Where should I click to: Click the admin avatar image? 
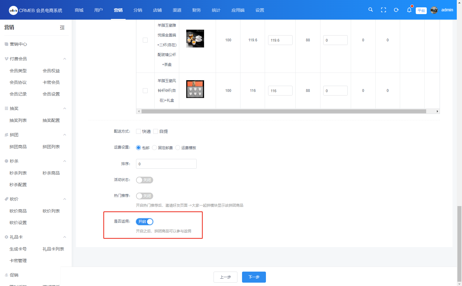point(434,10)
